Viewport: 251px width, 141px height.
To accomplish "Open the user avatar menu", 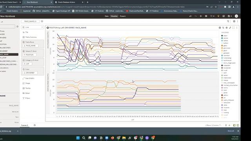I will 236,16.
